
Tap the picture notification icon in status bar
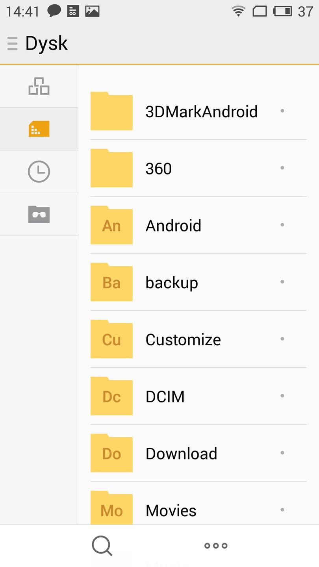(92, 11)
